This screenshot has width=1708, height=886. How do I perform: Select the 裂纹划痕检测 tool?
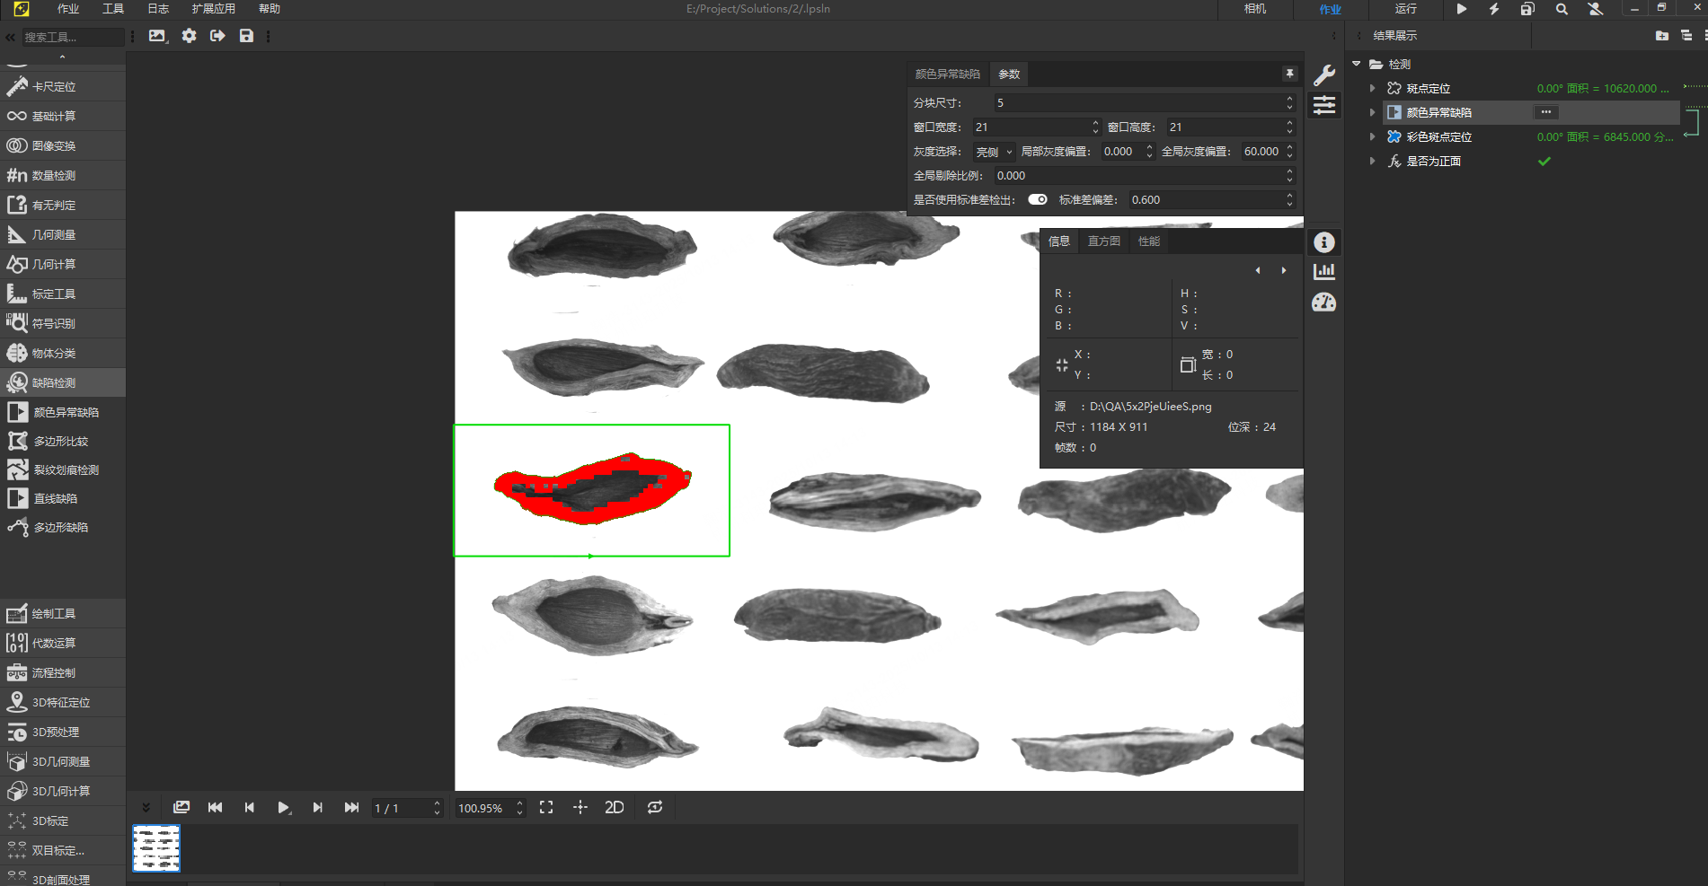(x=66, y=469)
